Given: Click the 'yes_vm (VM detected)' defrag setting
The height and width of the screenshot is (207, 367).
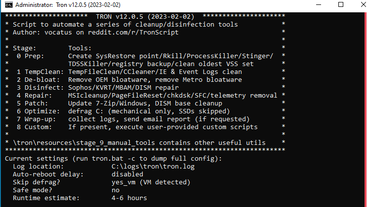Looking at the screenshot, I should pyautogui.click(x=151, y=182).
